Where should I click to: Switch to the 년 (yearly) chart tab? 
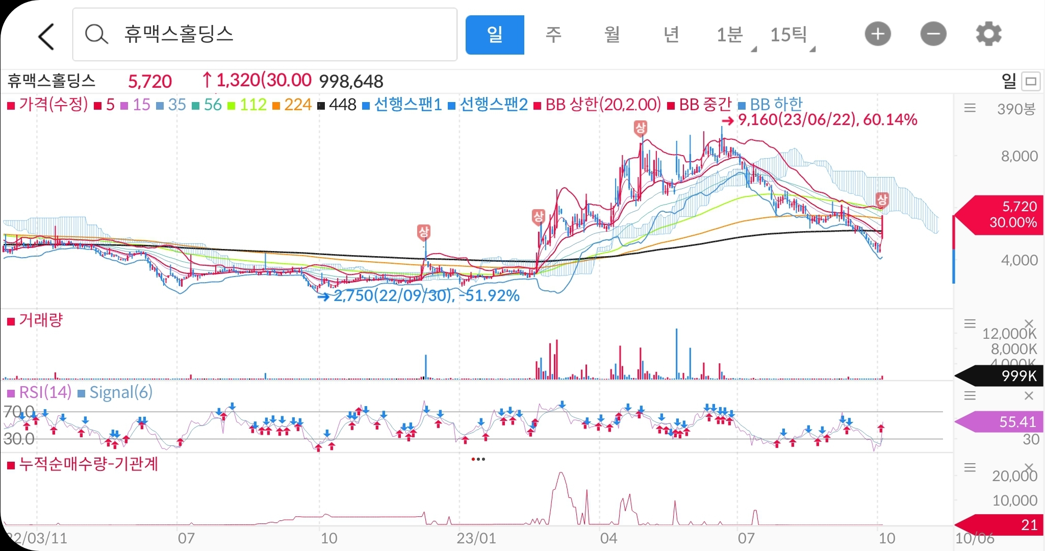point(671,35)
